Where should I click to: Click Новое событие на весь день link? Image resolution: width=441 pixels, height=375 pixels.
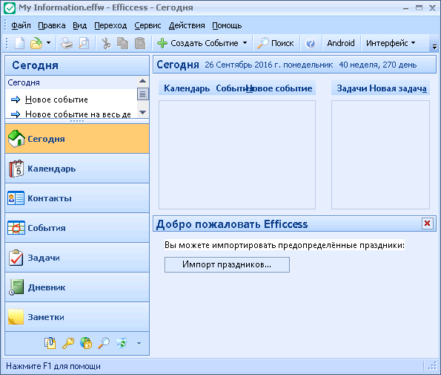pos(78,114)
